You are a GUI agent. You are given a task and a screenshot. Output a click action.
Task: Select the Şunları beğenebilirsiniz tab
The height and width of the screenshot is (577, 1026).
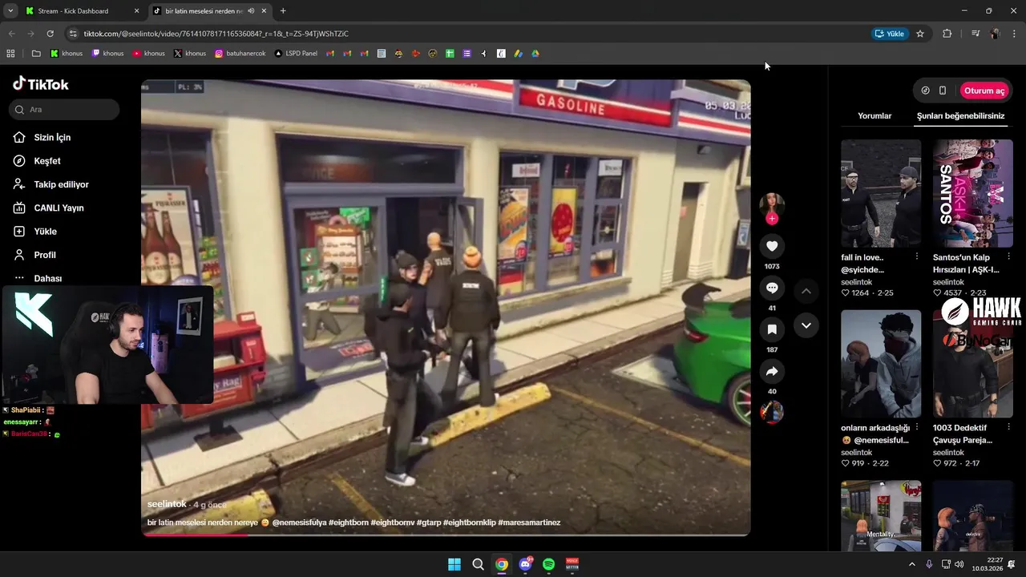[x=960, y=115]
